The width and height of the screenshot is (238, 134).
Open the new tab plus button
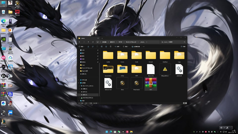pyautogui.click(x=102, y=38)
